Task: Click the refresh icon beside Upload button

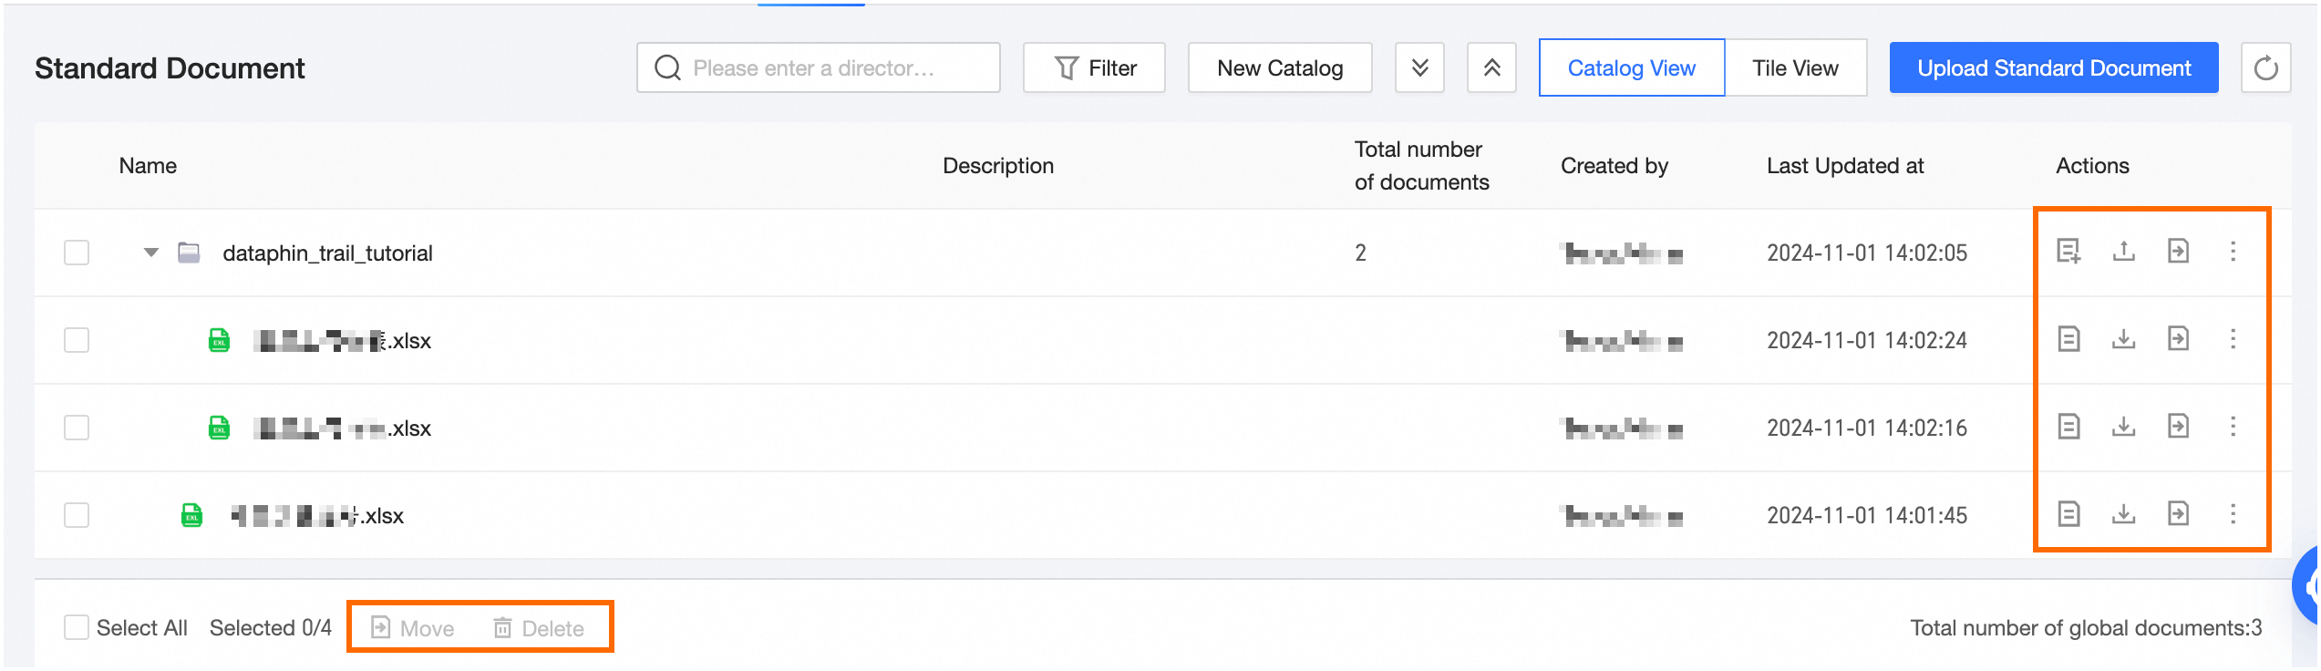Action: click(2265, 68)
